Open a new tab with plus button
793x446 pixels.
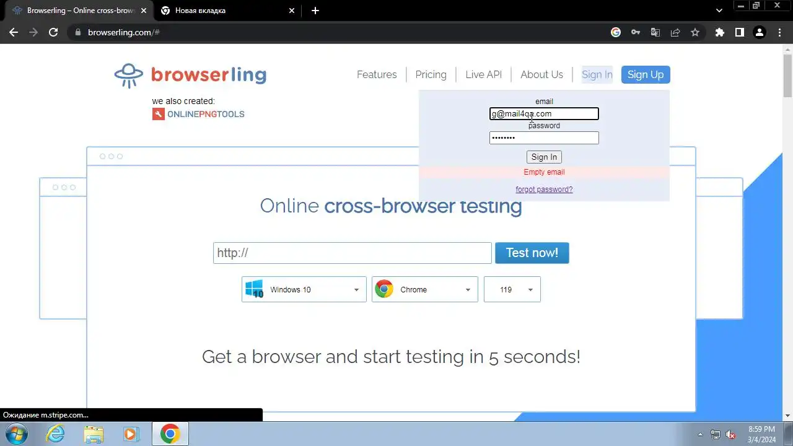(315, 11)
